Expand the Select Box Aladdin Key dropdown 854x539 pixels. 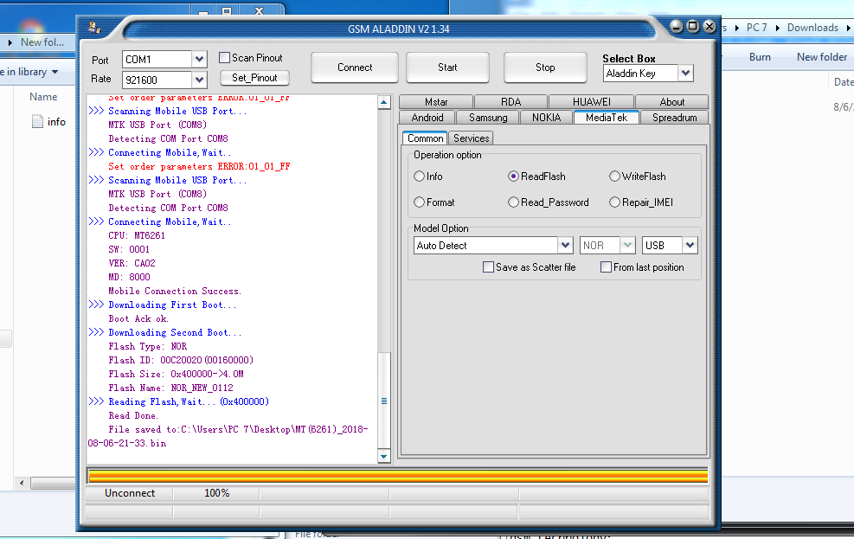pos(685,73)
